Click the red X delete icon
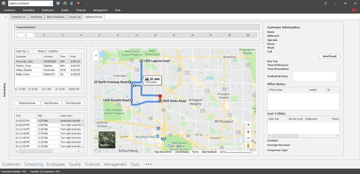The image size is (360, 174). tap(78, 3)
